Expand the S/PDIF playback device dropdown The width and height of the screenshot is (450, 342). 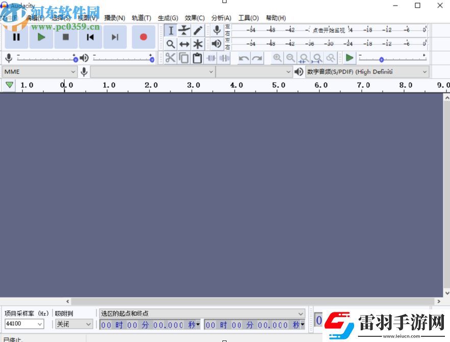(367, 71)
